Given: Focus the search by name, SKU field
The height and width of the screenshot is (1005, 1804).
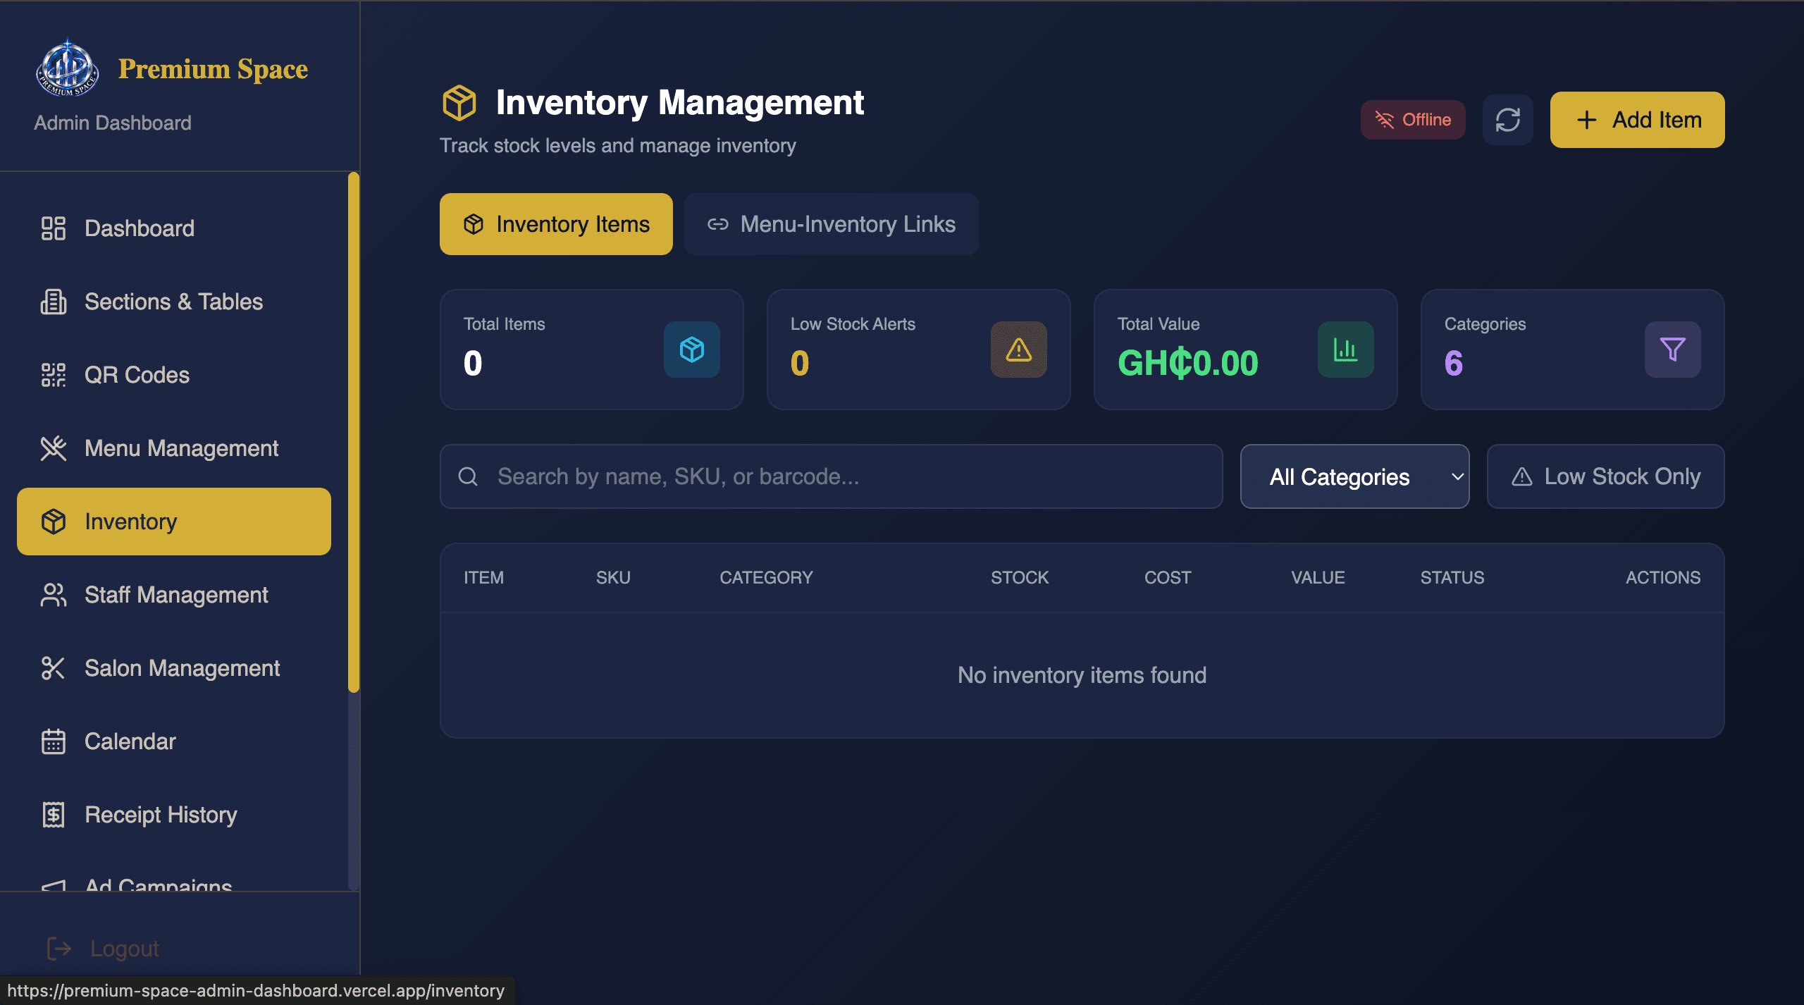Looking at the screenshot, I should tap(832, 476).
